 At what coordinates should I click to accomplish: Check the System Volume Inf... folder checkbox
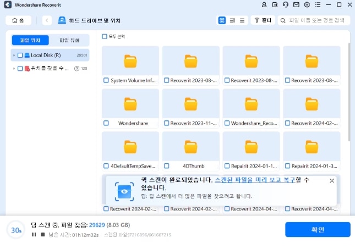(x=106, y=80)
